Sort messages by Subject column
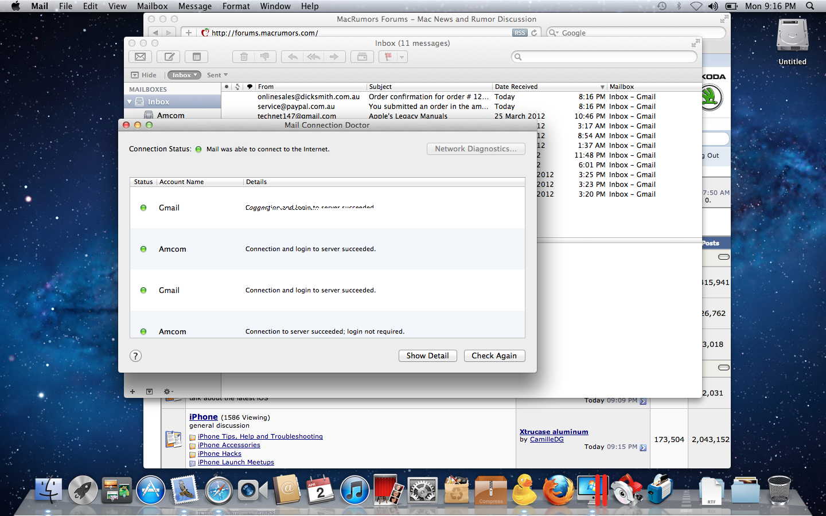This screenshot has height=516, width=826. (x=430, y=87)
